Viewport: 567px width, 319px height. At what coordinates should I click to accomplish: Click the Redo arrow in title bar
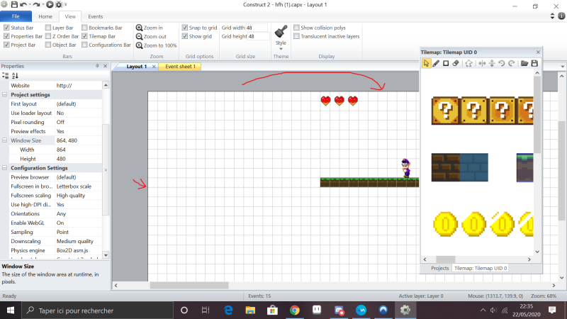tap(36, 5)
